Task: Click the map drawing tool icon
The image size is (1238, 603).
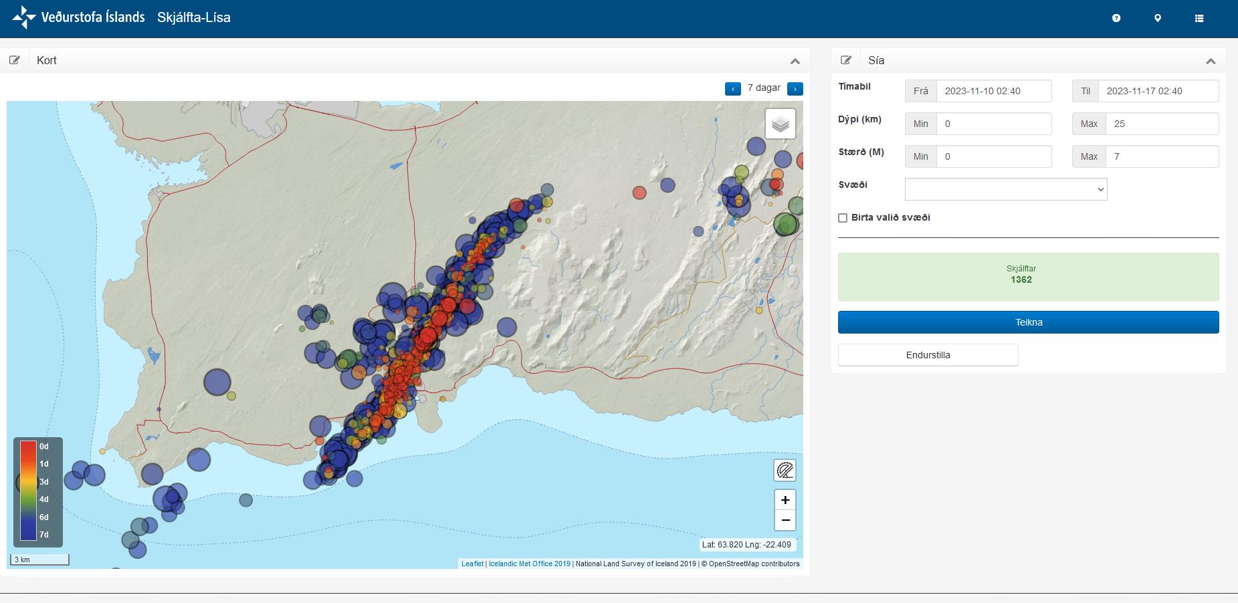Action: (x=785, y=471)
